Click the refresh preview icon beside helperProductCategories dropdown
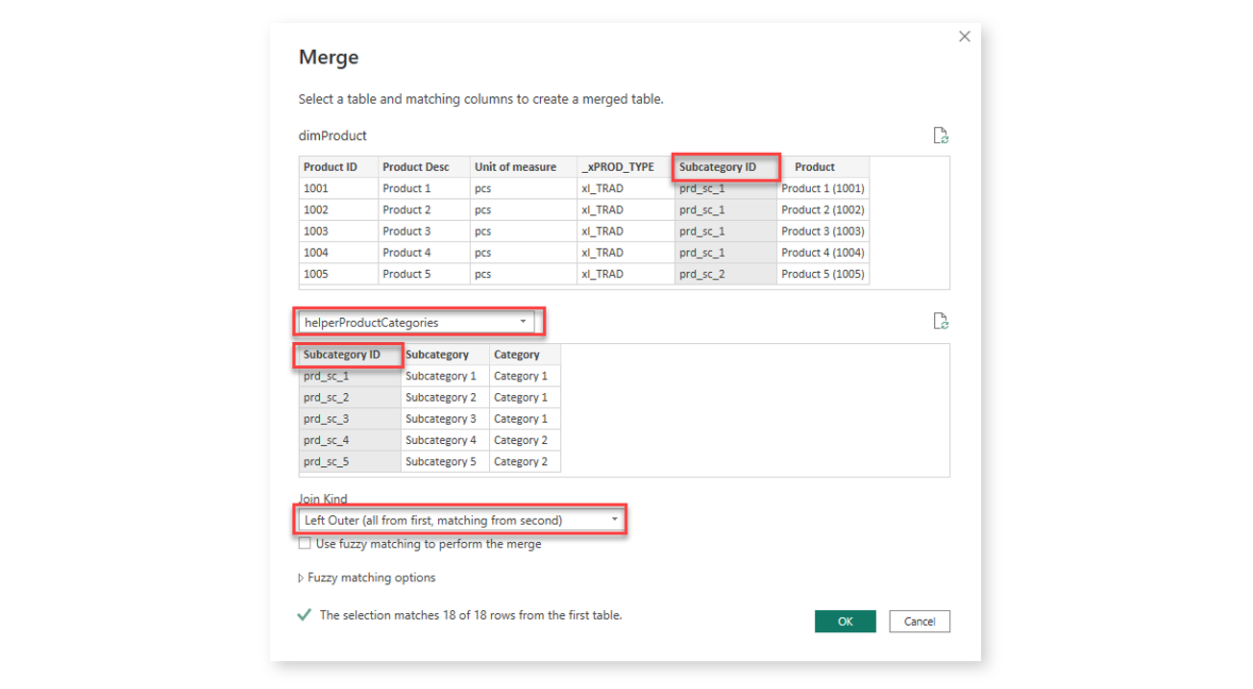 [941, 321]
